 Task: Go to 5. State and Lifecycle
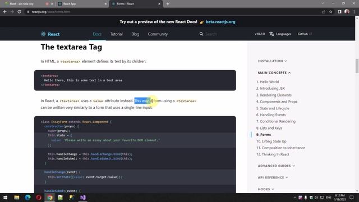(273, 108)
